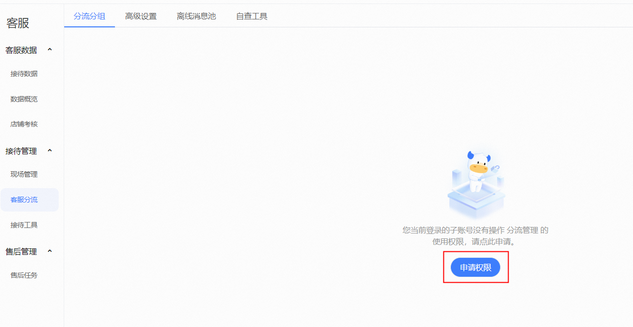Screen dimensions: 633x327
Task: Open 售后任务 in the sidebar
Action: (24, 275)
